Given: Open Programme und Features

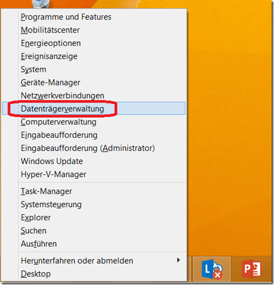Looking at the screenshot, I should click(93, 17).
